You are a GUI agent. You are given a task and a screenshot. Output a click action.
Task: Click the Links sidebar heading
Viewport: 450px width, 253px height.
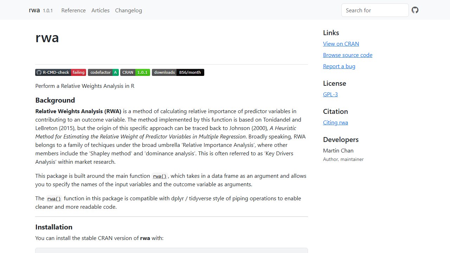click(x=331, y=33)
